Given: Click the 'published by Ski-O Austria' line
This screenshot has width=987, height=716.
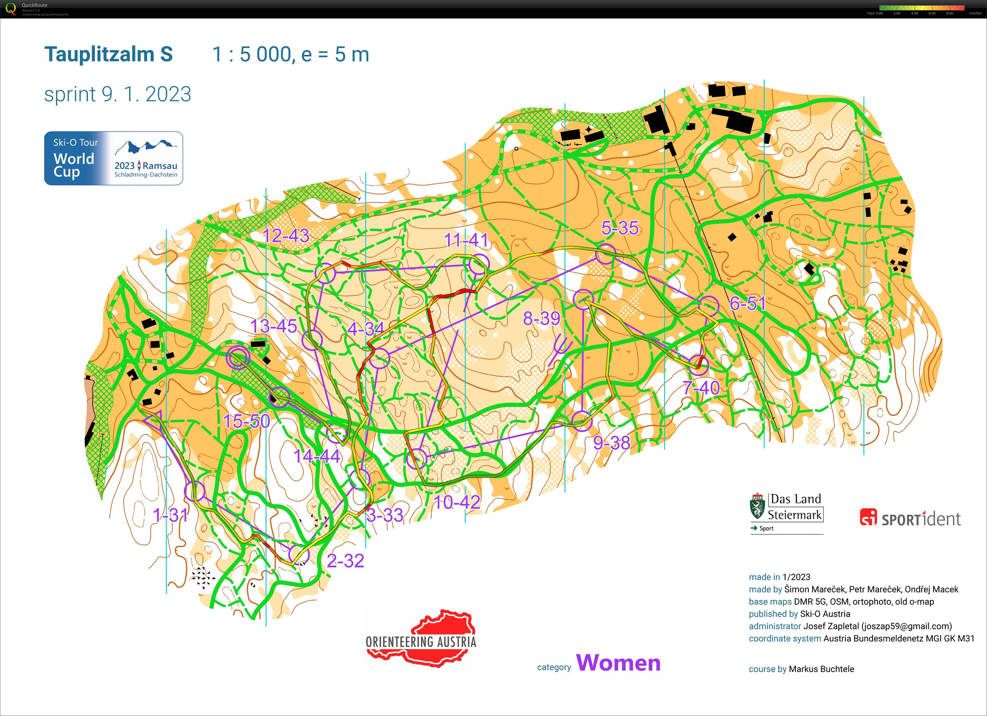Looking at the screenshot, I should tap(799, 614).
